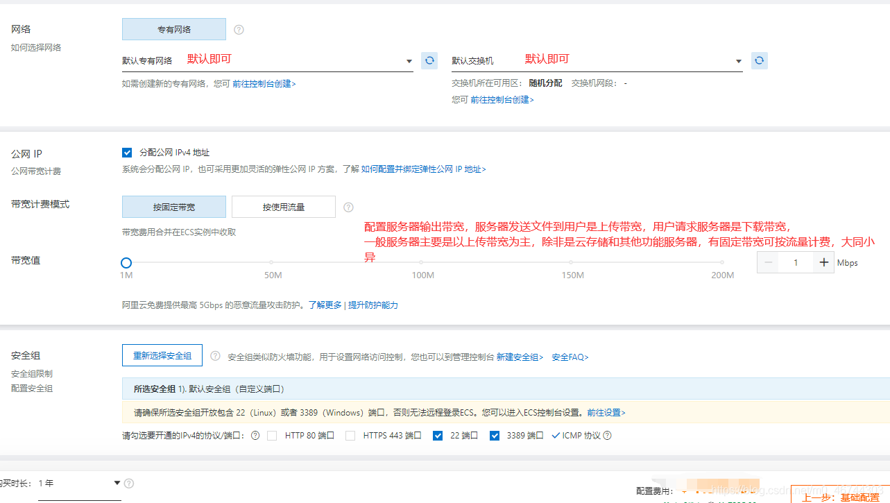The height and width of the screenshot is (503, 890).
Task: Open help icon beside purchase duration
Action: [x=129, y=484]
